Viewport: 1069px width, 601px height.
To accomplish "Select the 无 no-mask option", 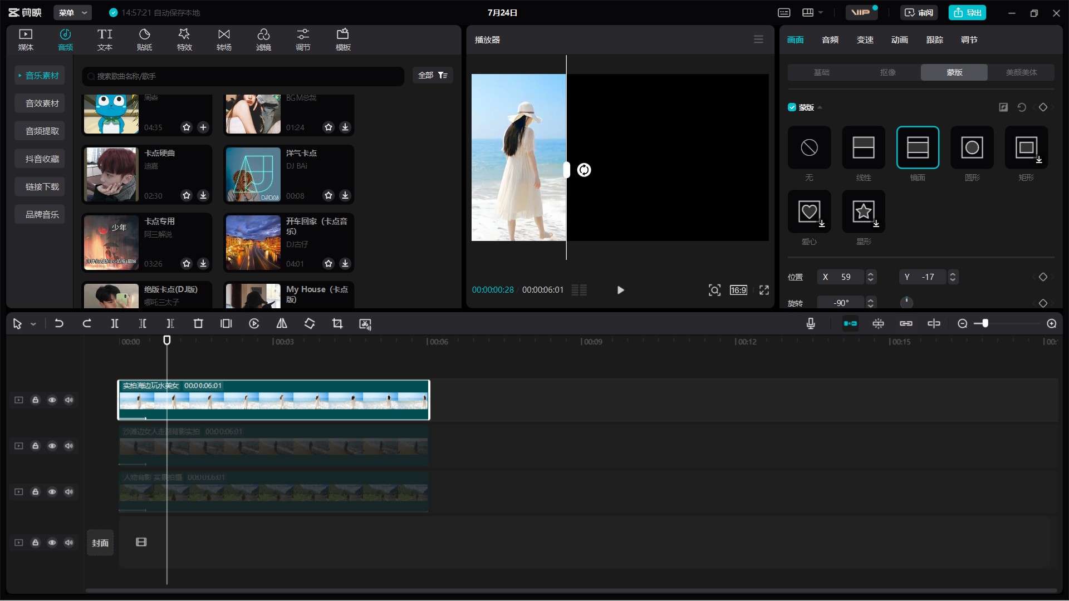I will (x=809, y=147).
